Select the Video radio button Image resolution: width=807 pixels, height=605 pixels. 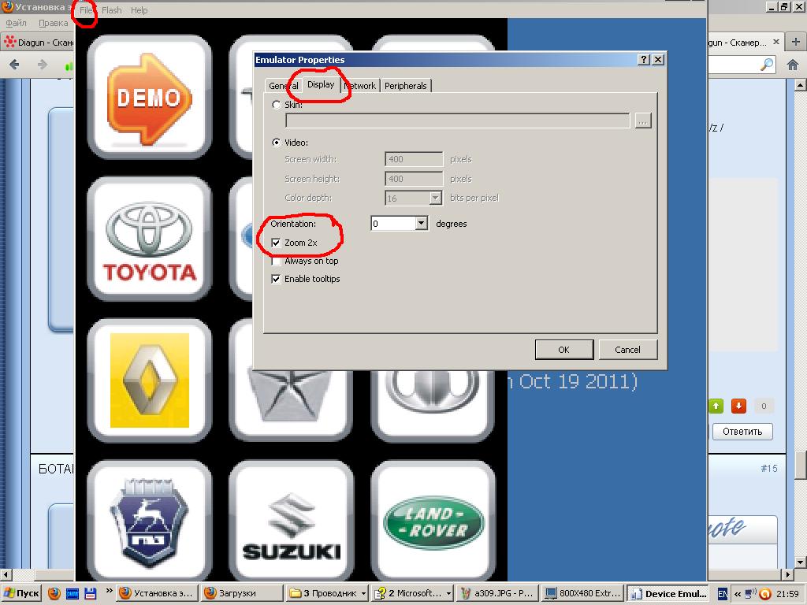[277, 143]
